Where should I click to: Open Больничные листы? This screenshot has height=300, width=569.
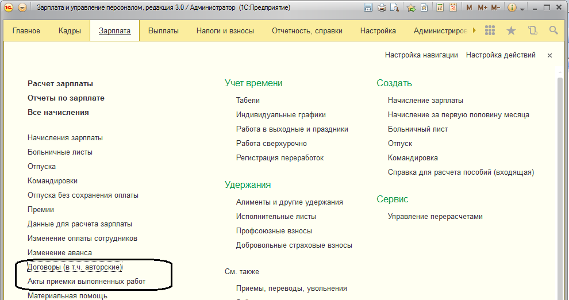(60, 152)
